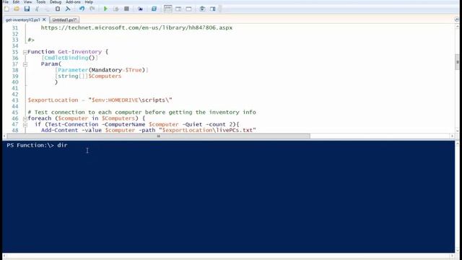
Task: Collapse the foreach loop at line 46
Action: [25, 118]
